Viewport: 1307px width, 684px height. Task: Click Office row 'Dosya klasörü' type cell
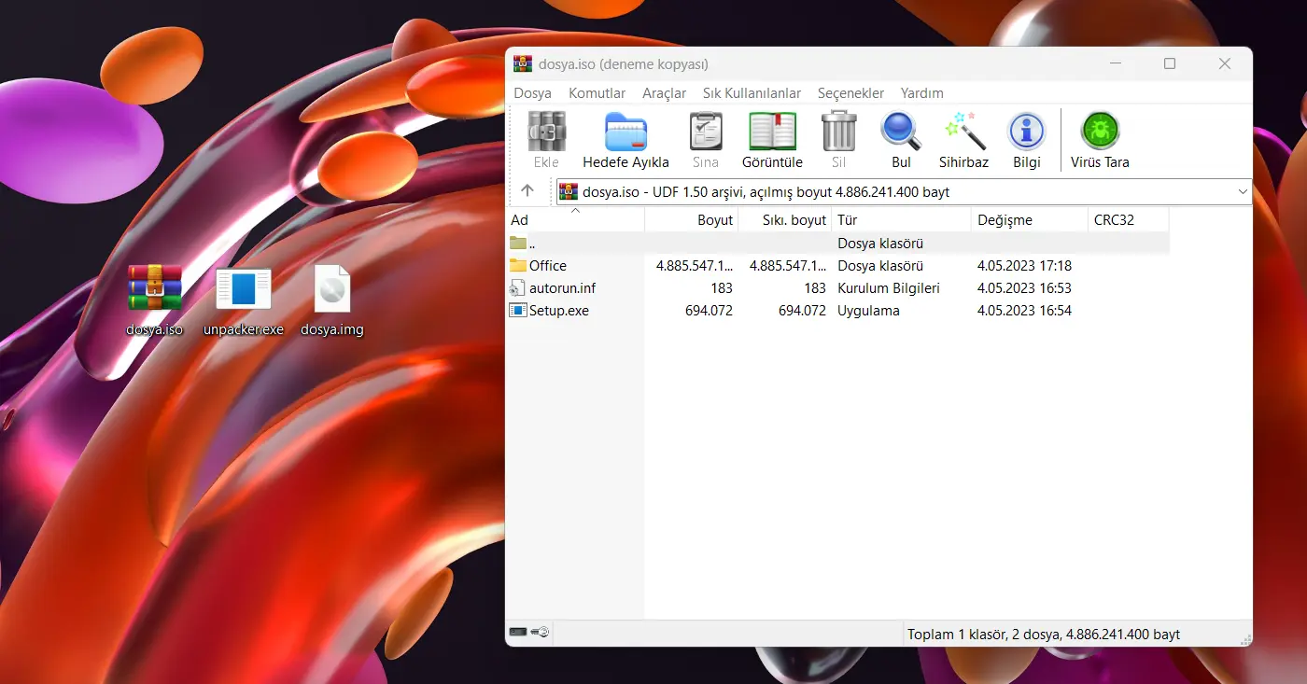[880, 266]
